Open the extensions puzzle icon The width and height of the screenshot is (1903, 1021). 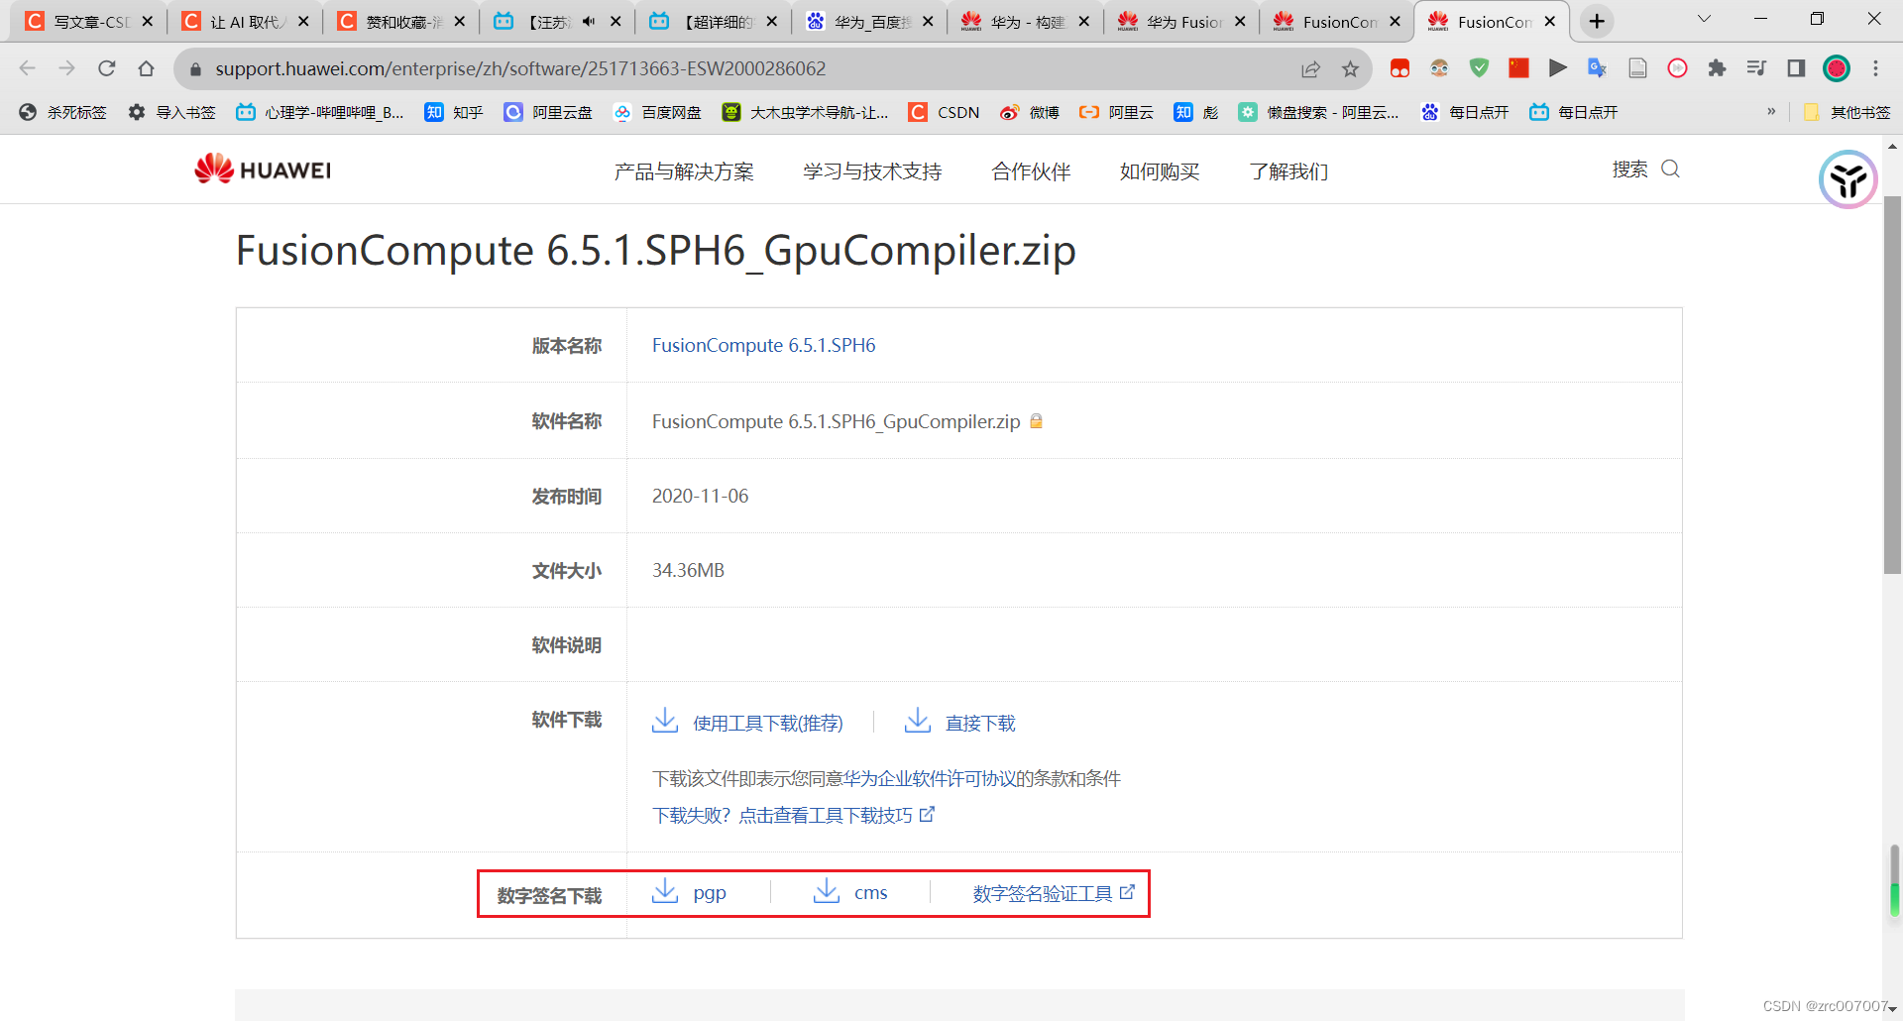point(1717,68)
